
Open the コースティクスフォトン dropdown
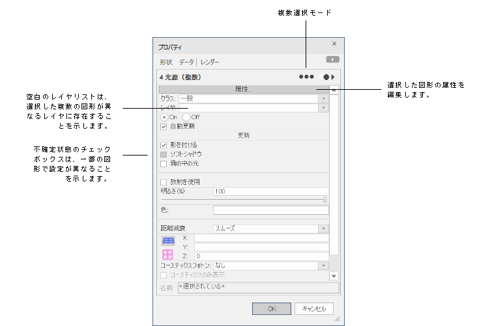coord(323,265)
